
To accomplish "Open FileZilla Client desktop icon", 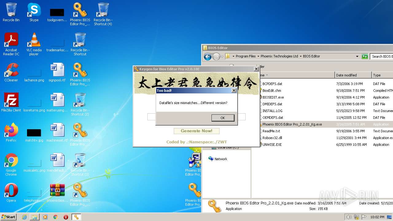I will 11,103.
